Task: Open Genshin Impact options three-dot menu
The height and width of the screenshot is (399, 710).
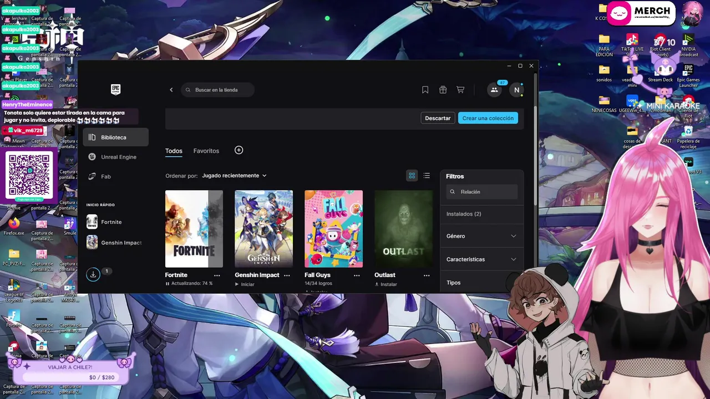Action: [x=287, y=275]
